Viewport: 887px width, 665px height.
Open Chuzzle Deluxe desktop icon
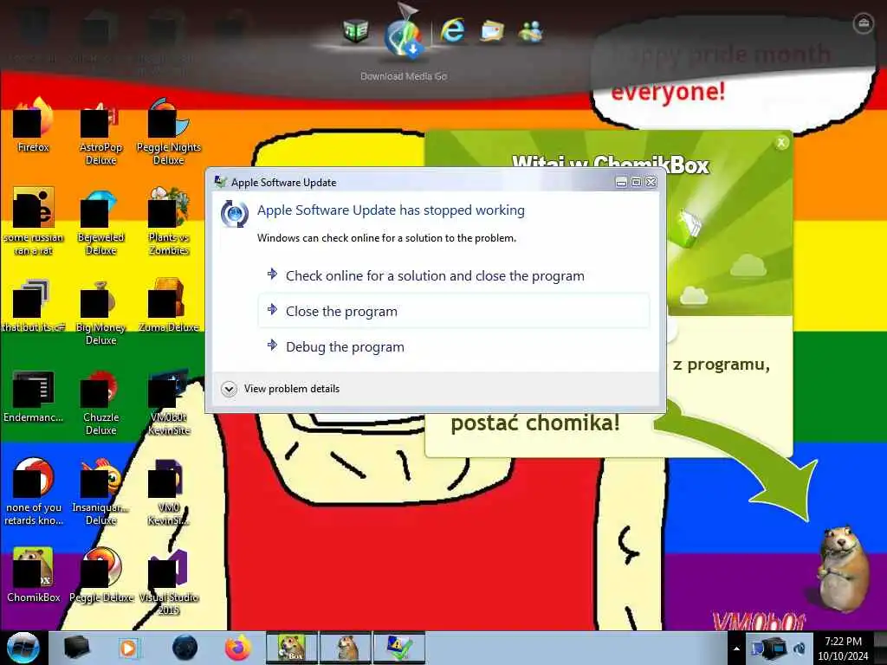[x=100, y=402]
